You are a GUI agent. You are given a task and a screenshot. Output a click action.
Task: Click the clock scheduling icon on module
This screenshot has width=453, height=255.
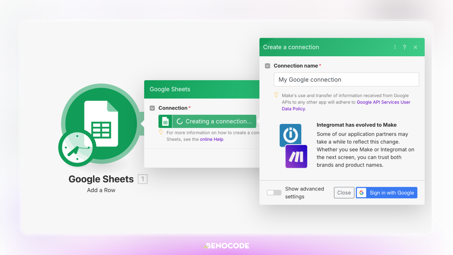pyautogui.click(x=77, y=148)
